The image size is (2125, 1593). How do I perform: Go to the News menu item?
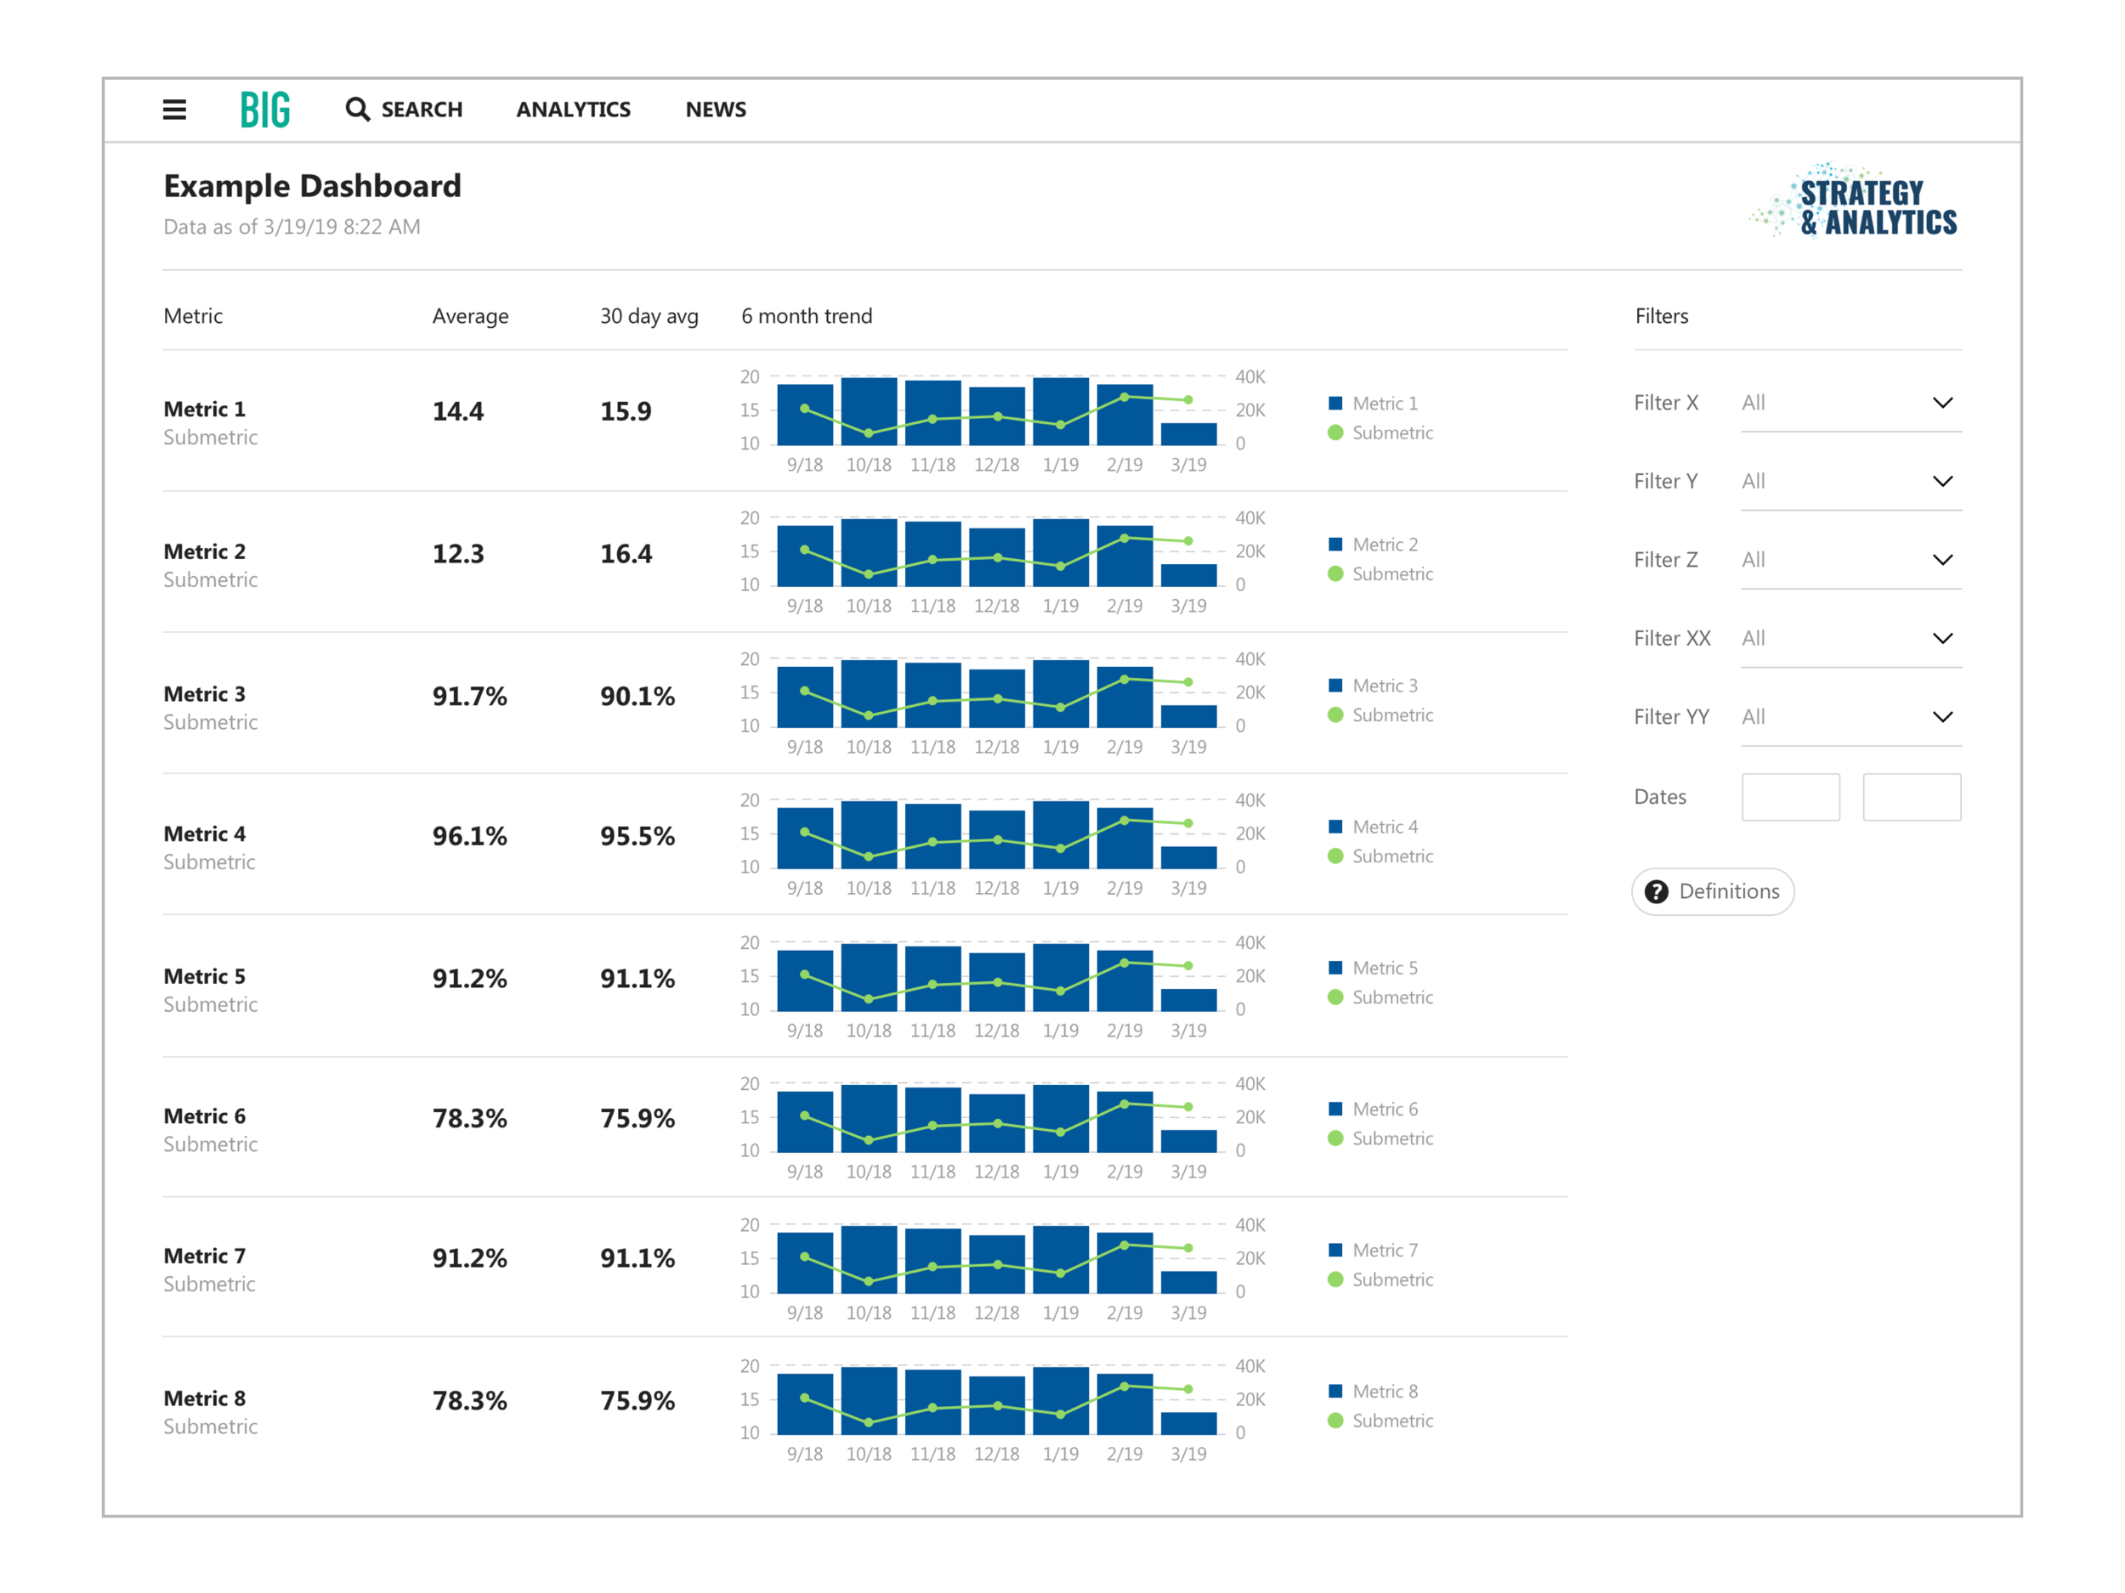(x=716, y=110)
